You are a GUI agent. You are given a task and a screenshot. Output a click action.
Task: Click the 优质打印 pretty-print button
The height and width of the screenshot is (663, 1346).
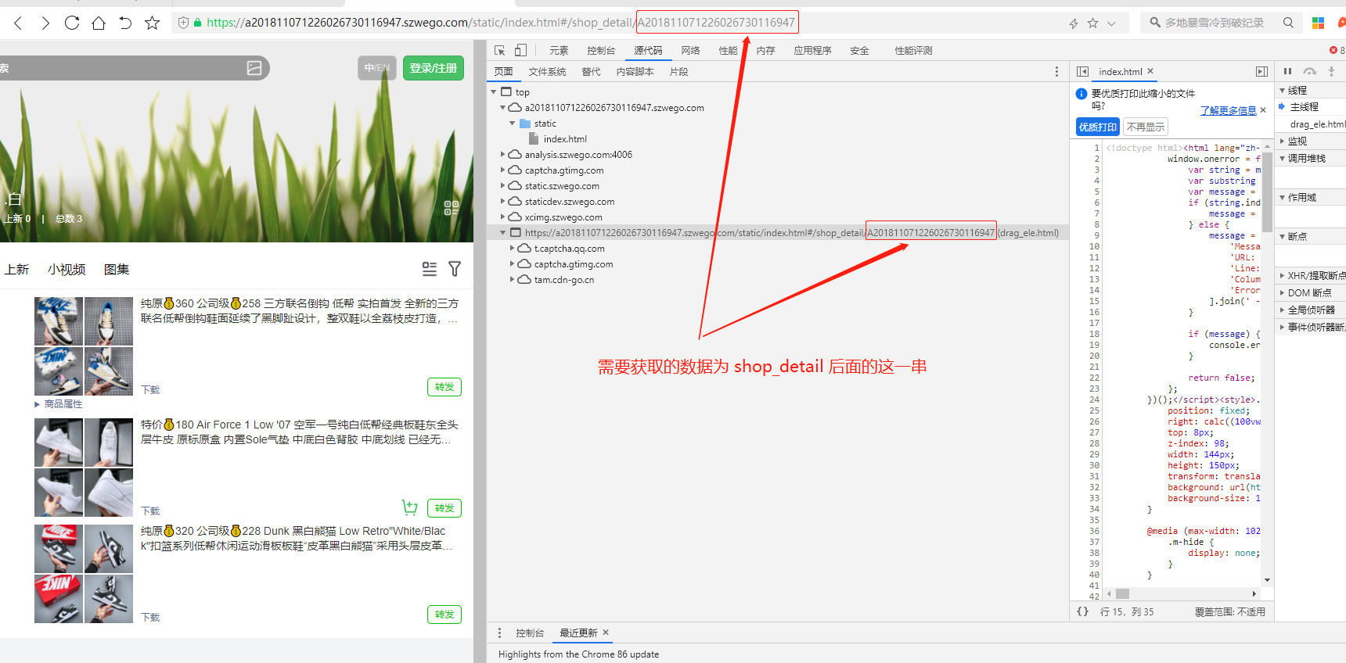[1098, 127]
